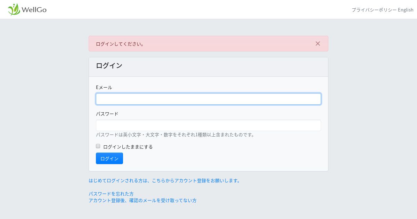Click into the パスワード input field

[208, 125]
